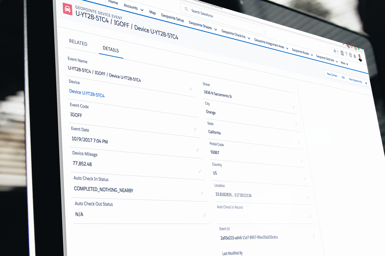The height and width of the screenshot is (256, 385).
Task: Click the 'Orange' city value
Action: tap(211, 112)
